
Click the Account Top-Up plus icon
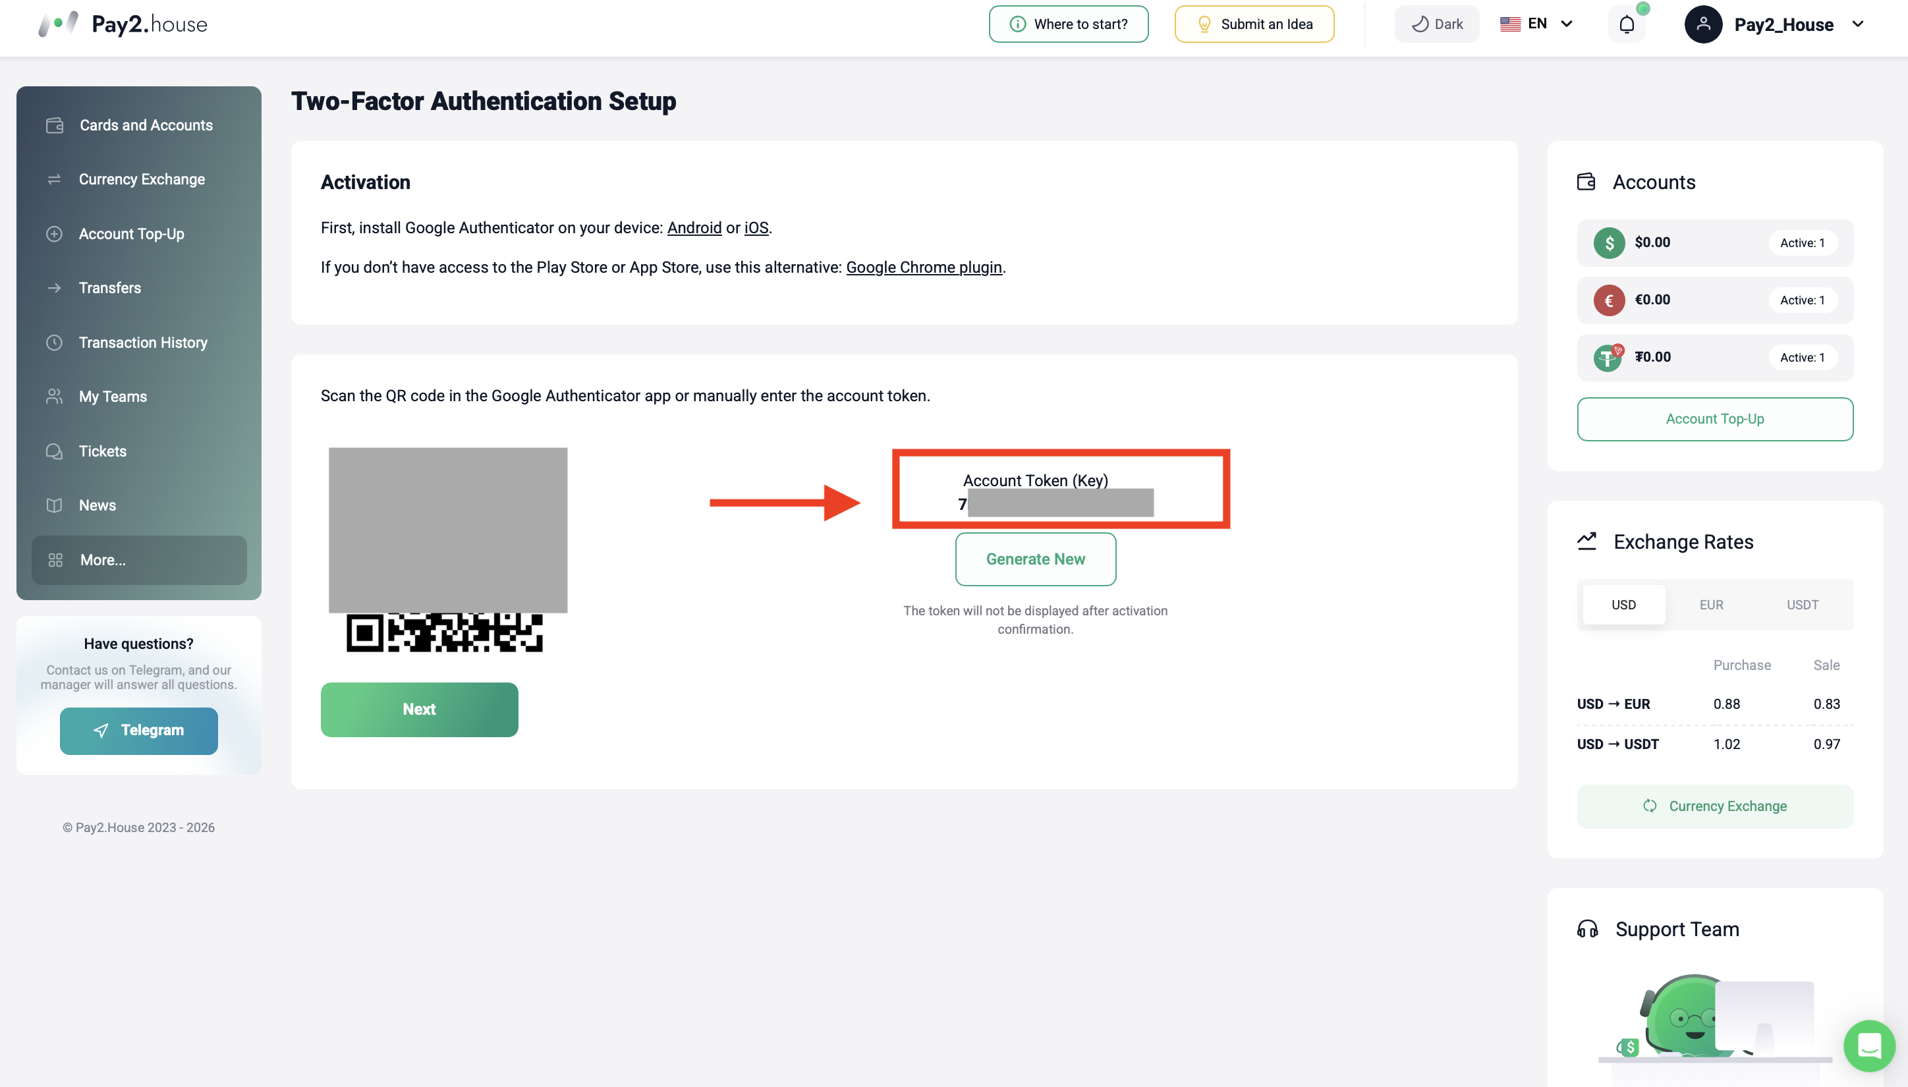tap(55, 234)
